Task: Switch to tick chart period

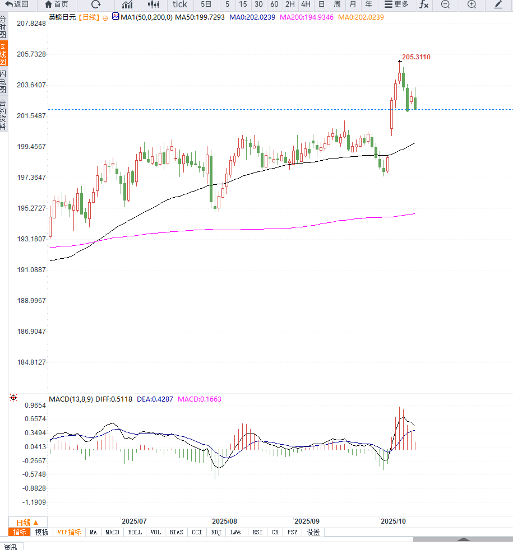Action: point(180,4)
